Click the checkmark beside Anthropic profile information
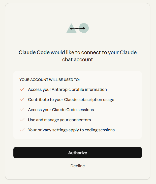The image size is (156, 184). [22, 89]
